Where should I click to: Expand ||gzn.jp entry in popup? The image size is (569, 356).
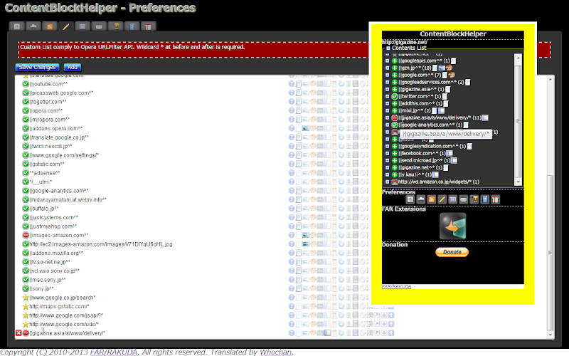tap(387, 68)
